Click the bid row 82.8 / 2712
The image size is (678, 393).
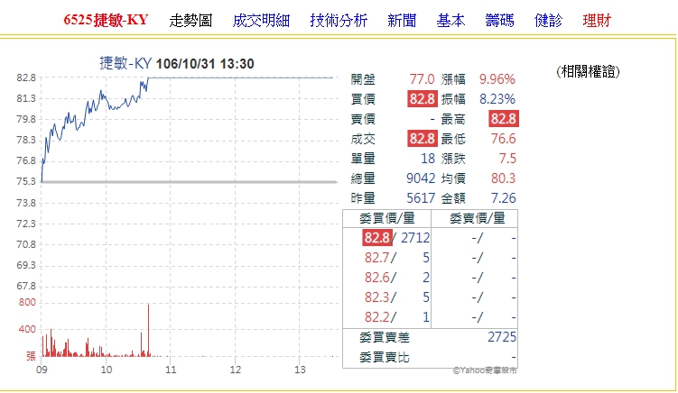(396, 238)
